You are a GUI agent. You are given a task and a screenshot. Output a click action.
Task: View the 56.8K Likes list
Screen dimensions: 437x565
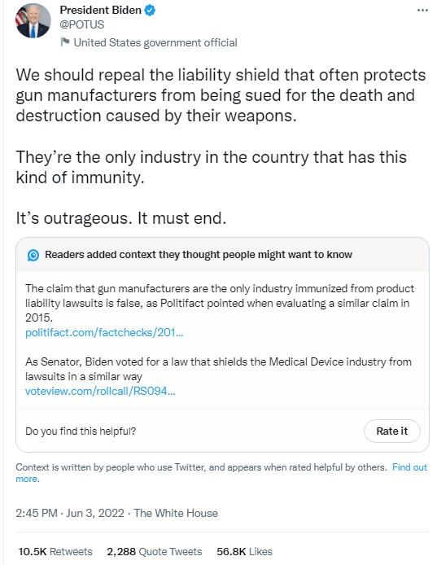244,551
